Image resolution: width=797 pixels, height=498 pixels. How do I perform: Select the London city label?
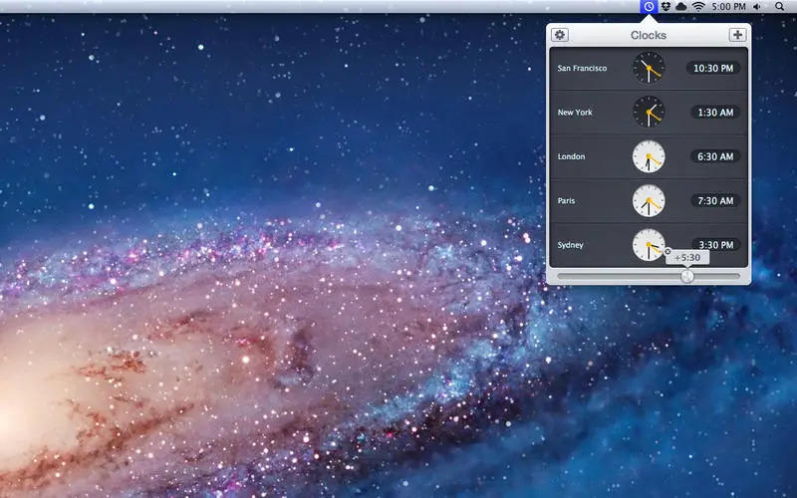(x=571, y=156)
